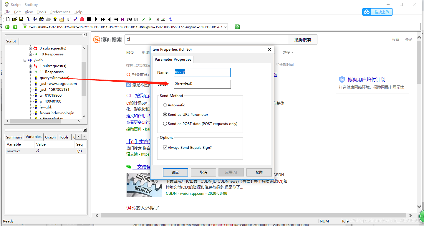The height and width of the screenshot is (226, 424).
Task: Click the 取消 button in dialog
Action: [x=203, y=172]
